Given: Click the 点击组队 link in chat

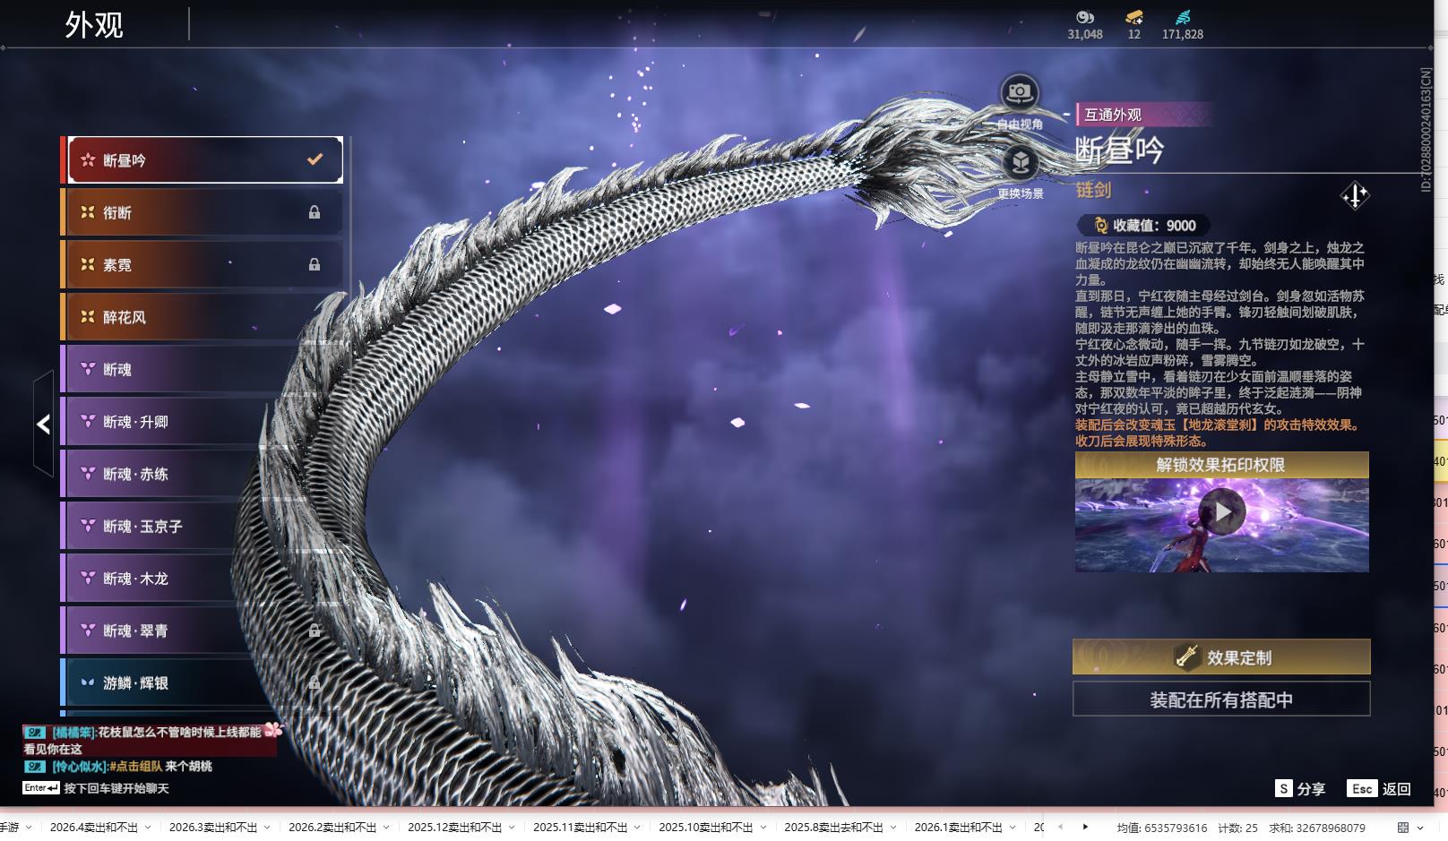Looking at the screenshot, I should (136, 767).
